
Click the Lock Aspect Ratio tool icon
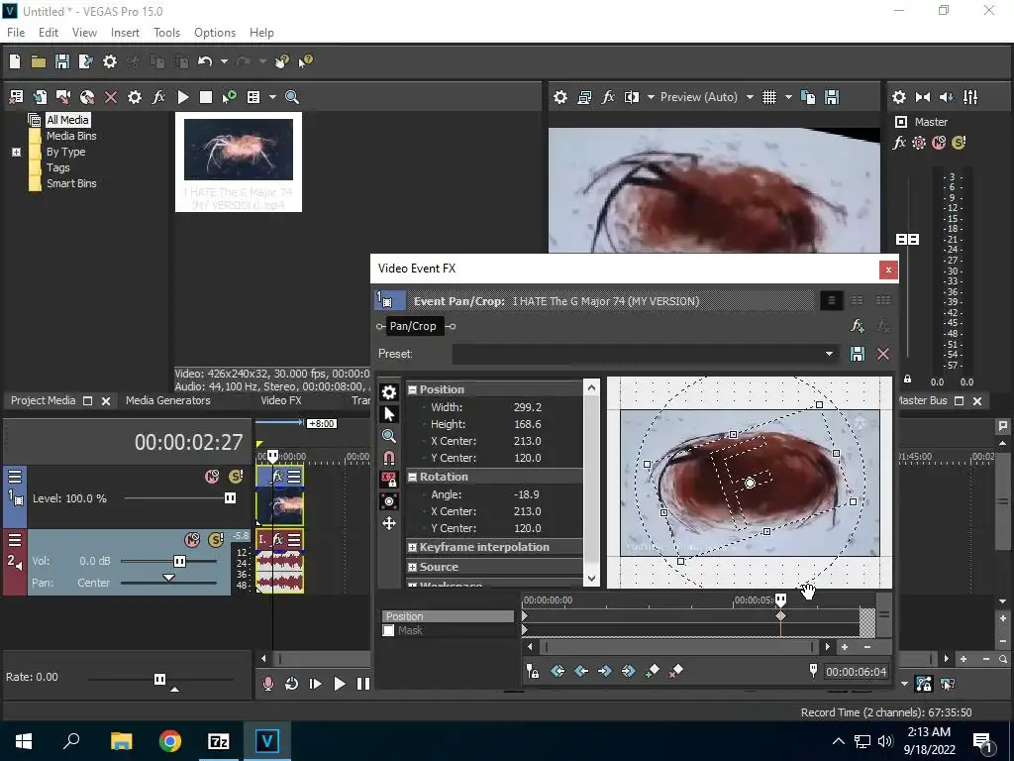click(x=389, y=480)
